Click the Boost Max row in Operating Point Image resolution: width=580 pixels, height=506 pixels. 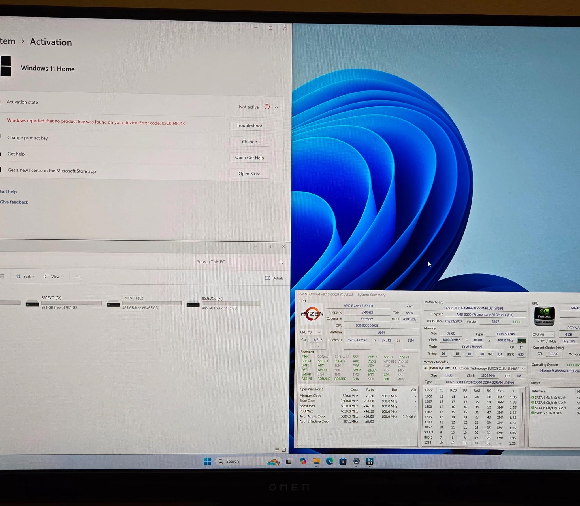click(357, 406)
